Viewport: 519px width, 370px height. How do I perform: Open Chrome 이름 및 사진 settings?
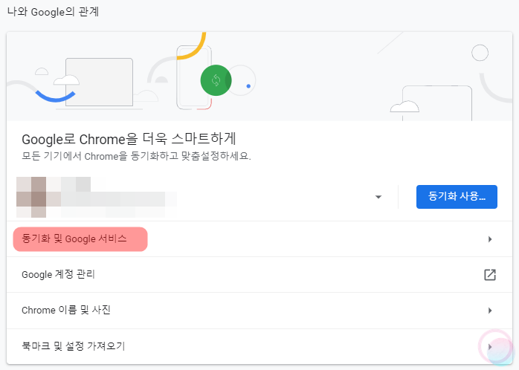click(x=259, y=311)
